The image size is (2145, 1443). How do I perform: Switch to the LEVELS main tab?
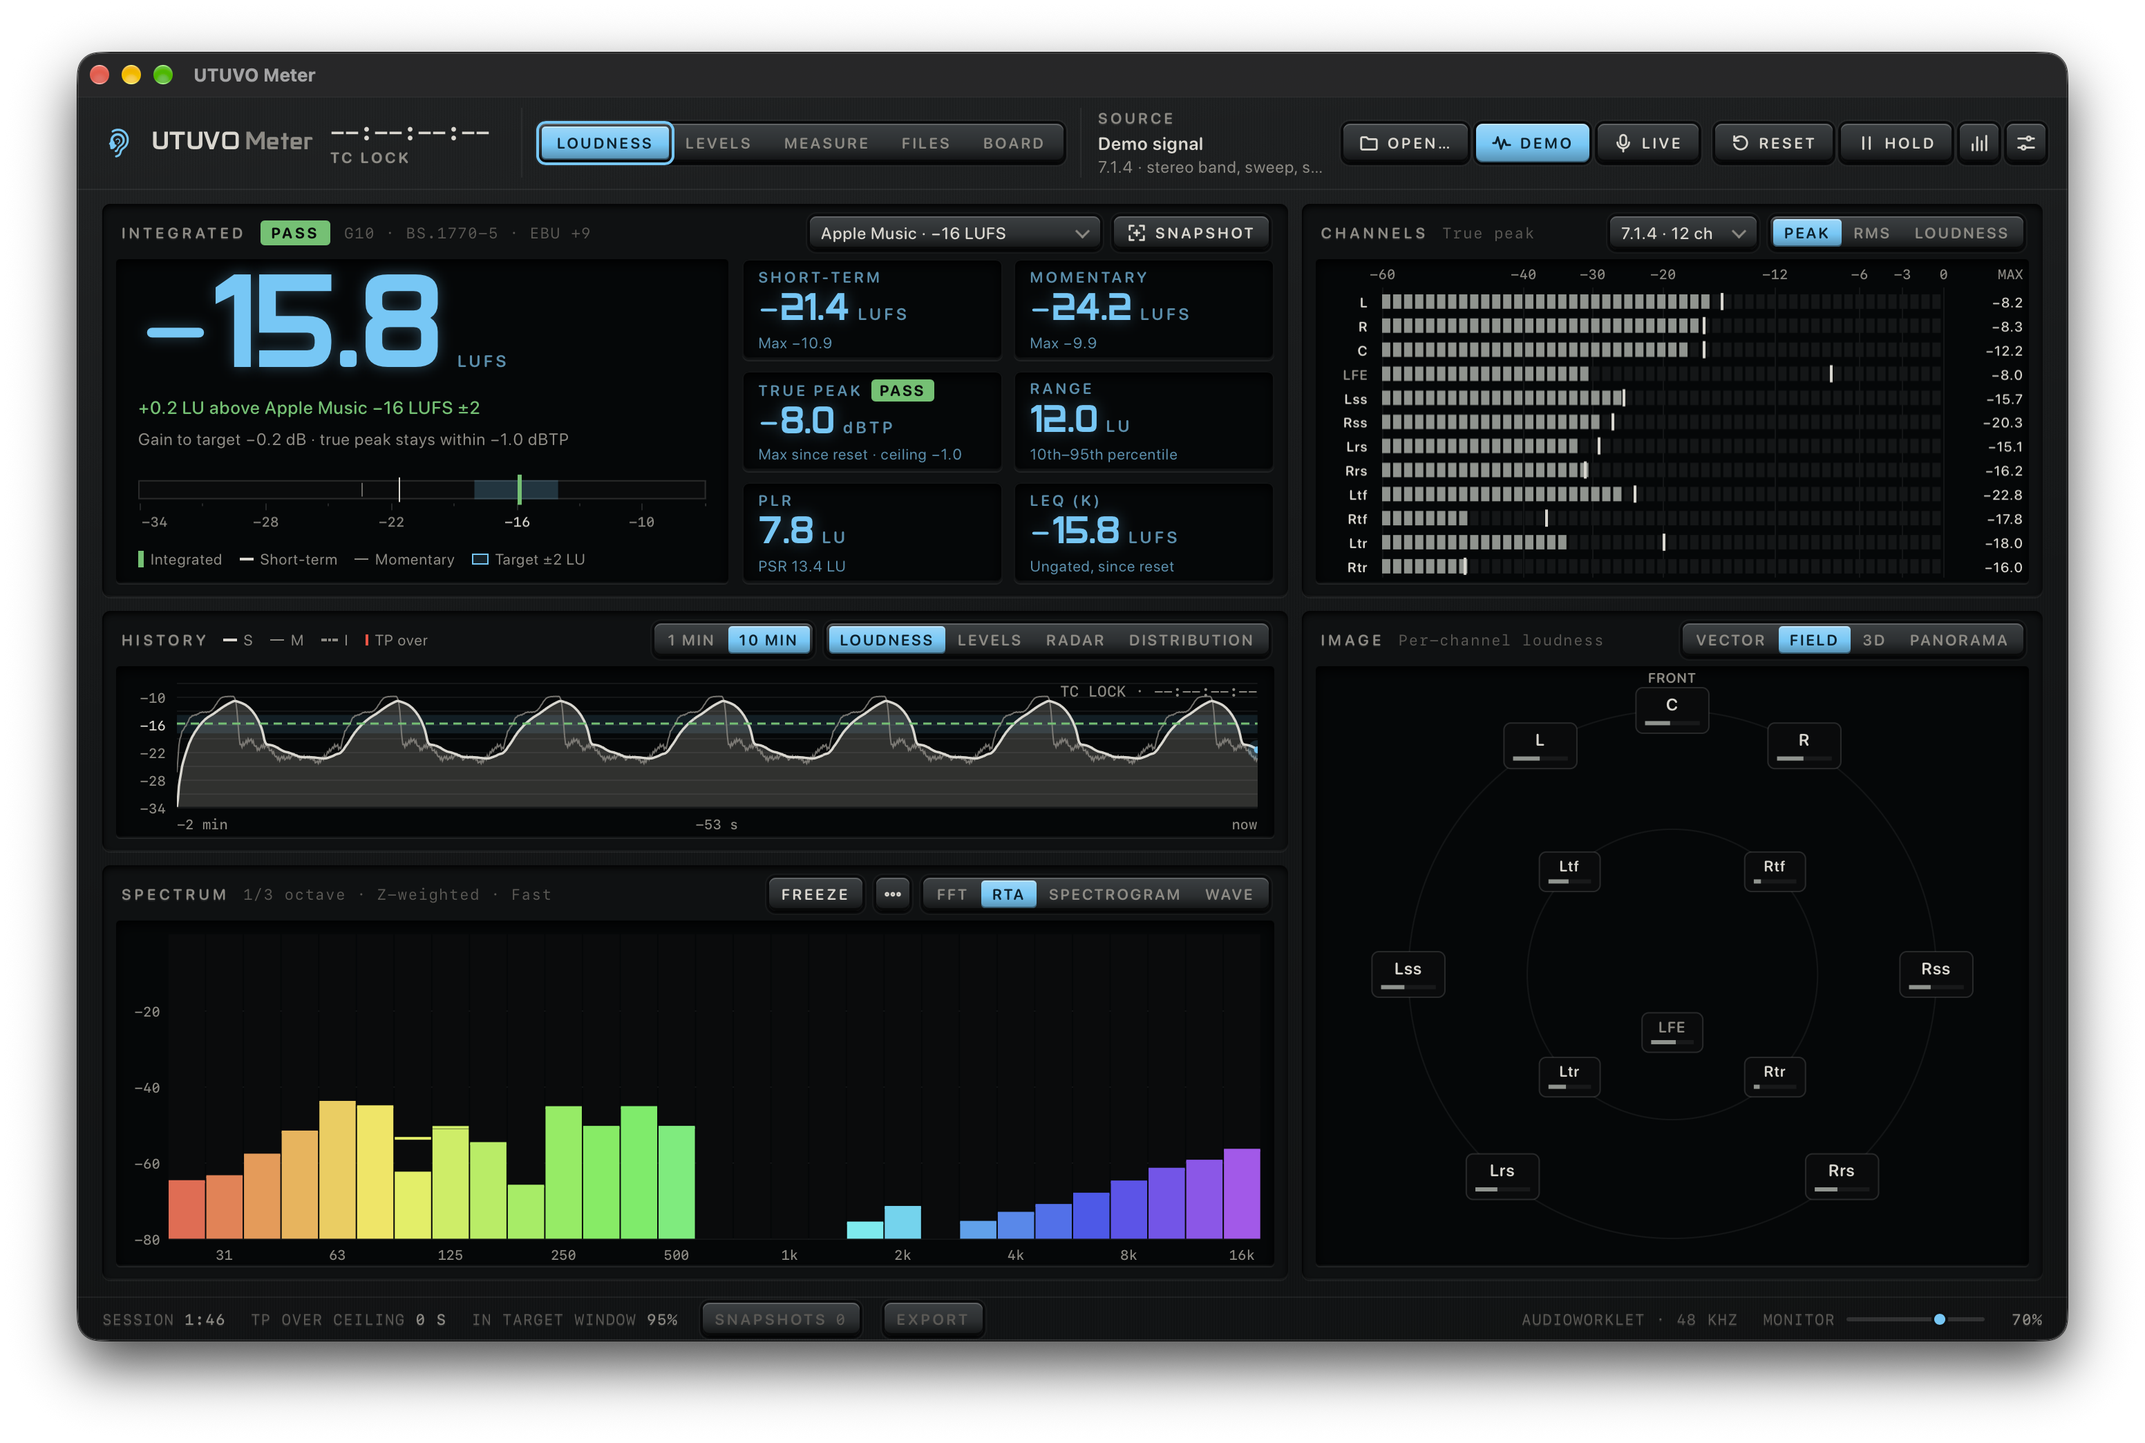click(x=718, y=142)
